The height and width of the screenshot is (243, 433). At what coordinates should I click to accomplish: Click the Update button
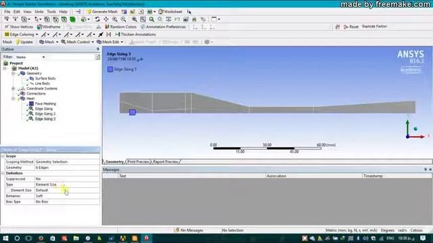(x=24, y=42)
